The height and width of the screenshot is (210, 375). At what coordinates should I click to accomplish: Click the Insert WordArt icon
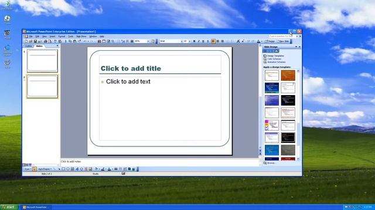[77, 169]
